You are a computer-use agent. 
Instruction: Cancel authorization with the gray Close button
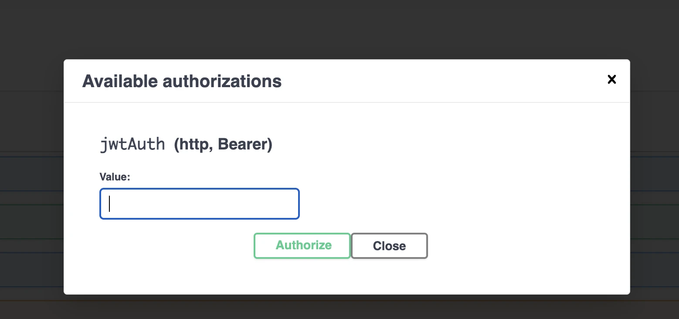click(x=389, y=246)
